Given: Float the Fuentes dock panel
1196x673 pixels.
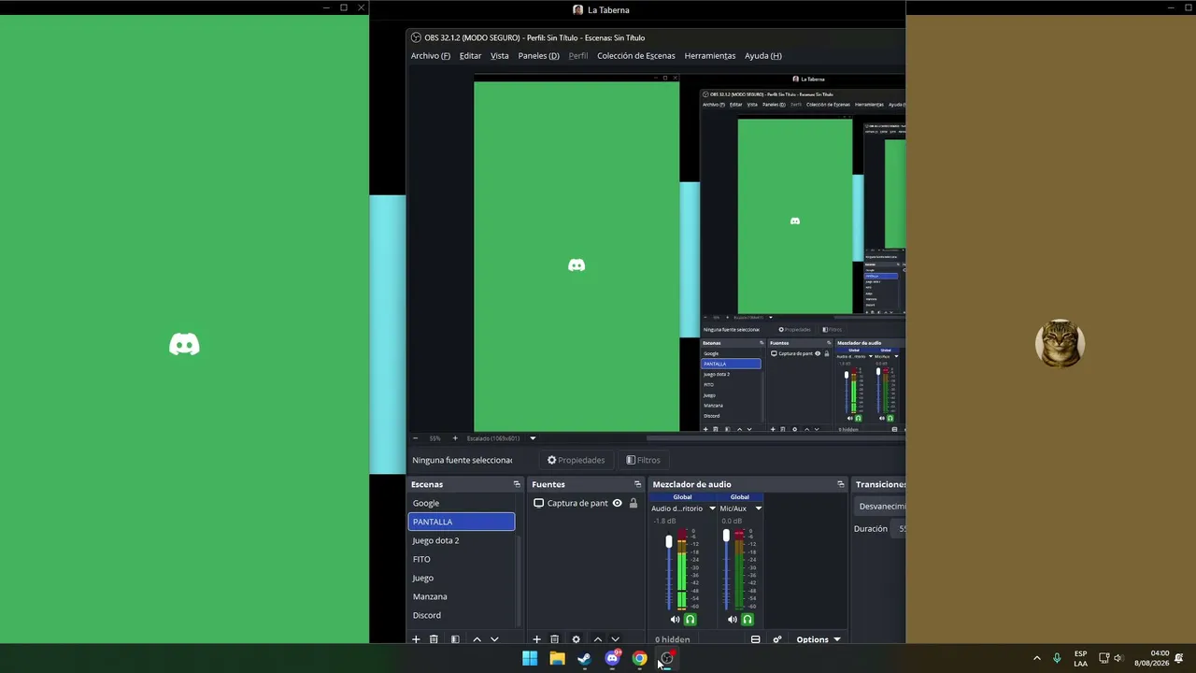Looking at the screenshot, I should pyautogui.click(x=637, y=484).
